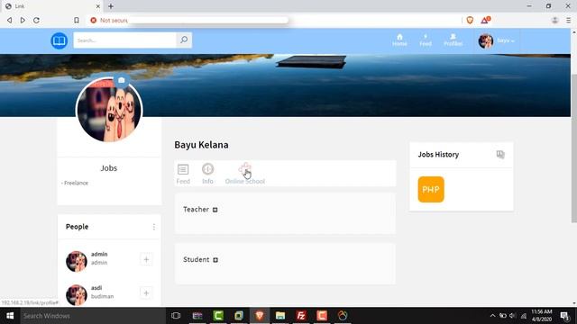
Task: Go back with browser back arrow
Action: [x=10, y=20]
